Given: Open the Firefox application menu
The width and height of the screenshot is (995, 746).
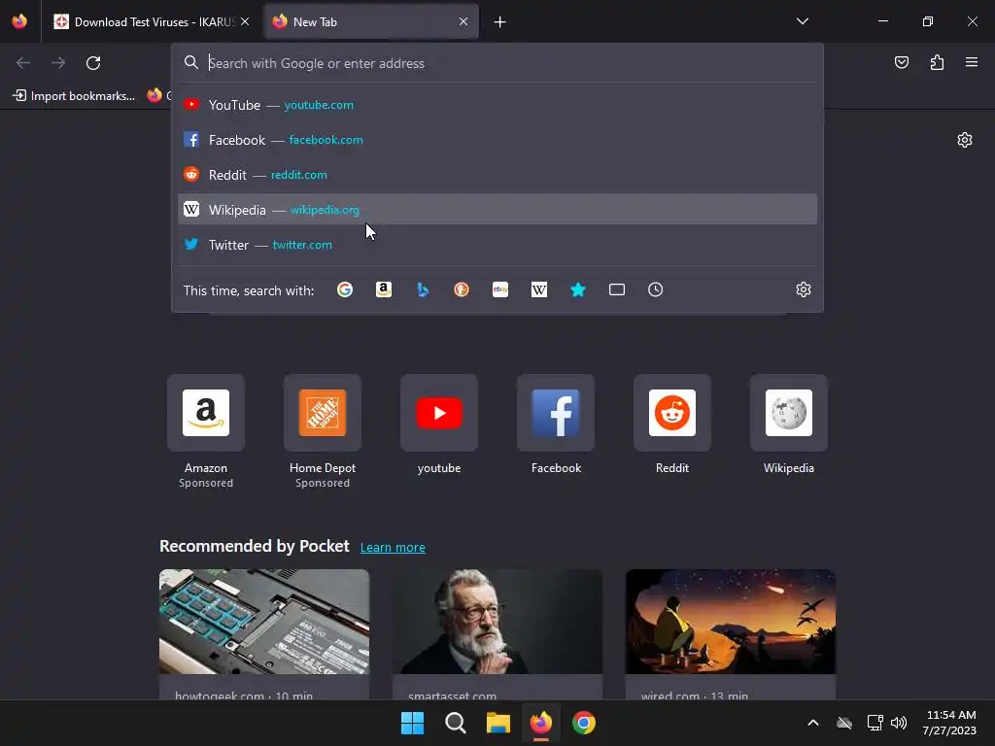Looking at the screenshot, I should pos(972,62).
